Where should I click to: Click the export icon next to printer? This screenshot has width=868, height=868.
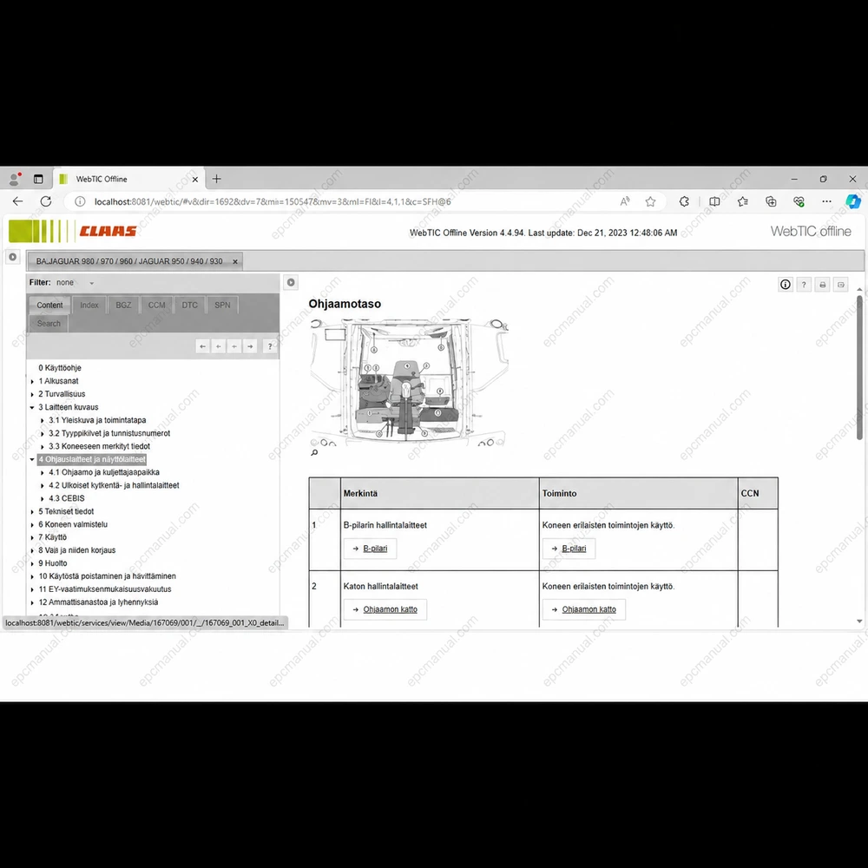(841, 285)
